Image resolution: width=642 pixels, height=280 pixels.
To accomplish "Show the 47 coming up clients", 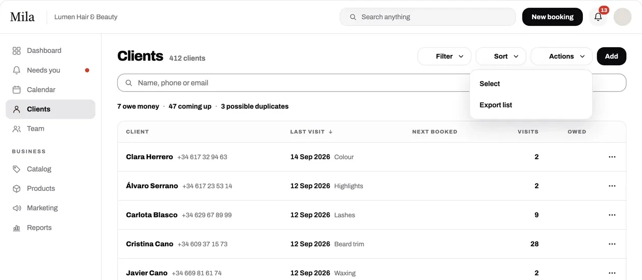I will (190, 106).
